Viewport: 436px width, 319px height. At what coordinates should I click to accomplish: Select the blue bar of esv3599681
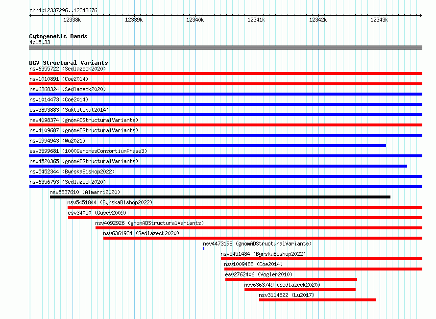click(225, 156)
